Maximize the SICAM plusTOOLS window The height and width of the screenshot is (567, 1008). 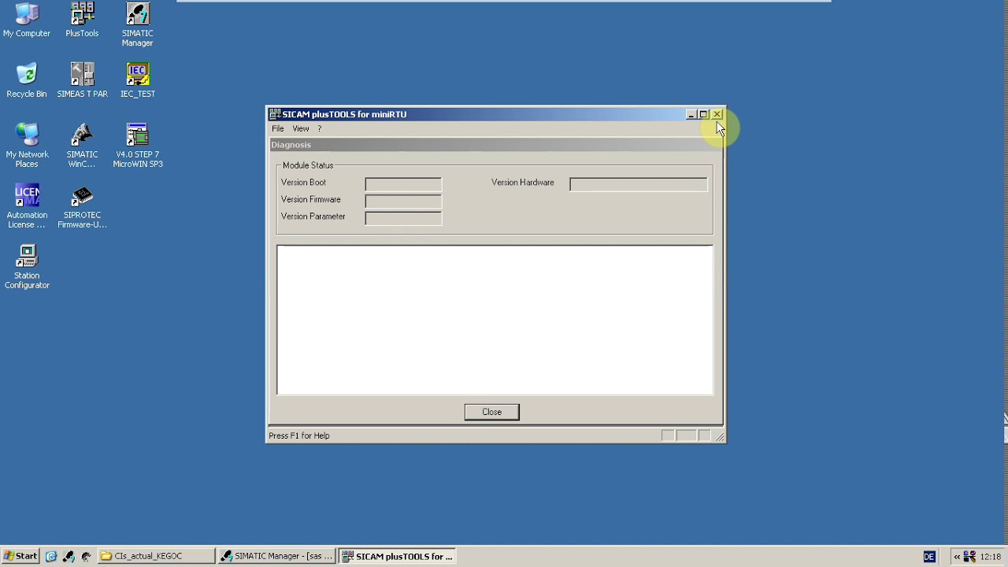703,114
